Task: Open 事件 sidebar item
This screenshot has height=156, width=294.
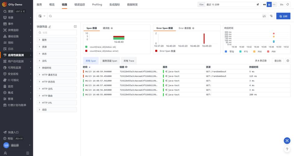Action: point(17,24)
